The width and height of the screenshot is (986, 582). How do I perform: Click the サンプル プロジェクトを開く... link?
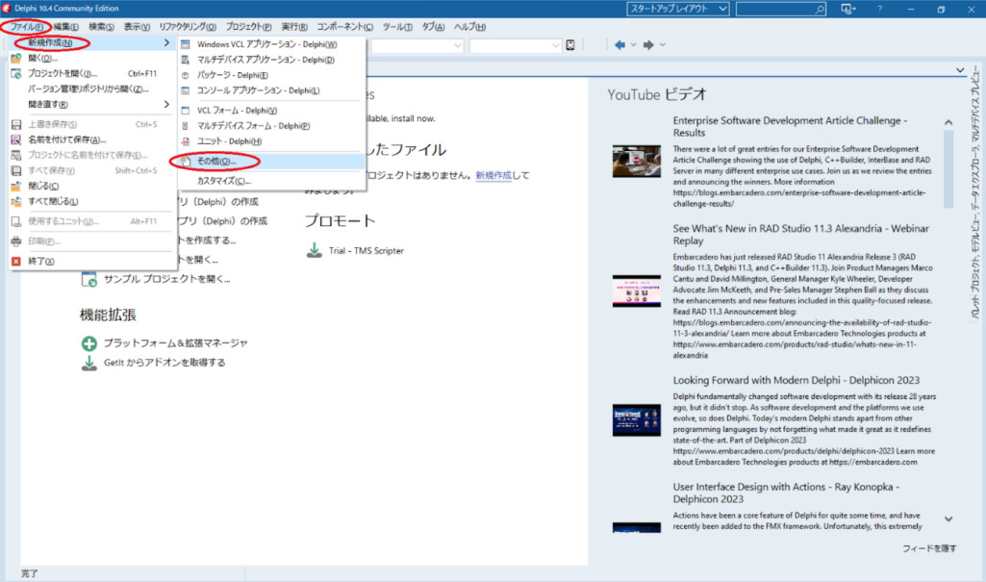pyautogui.click(x=166, y=279)
